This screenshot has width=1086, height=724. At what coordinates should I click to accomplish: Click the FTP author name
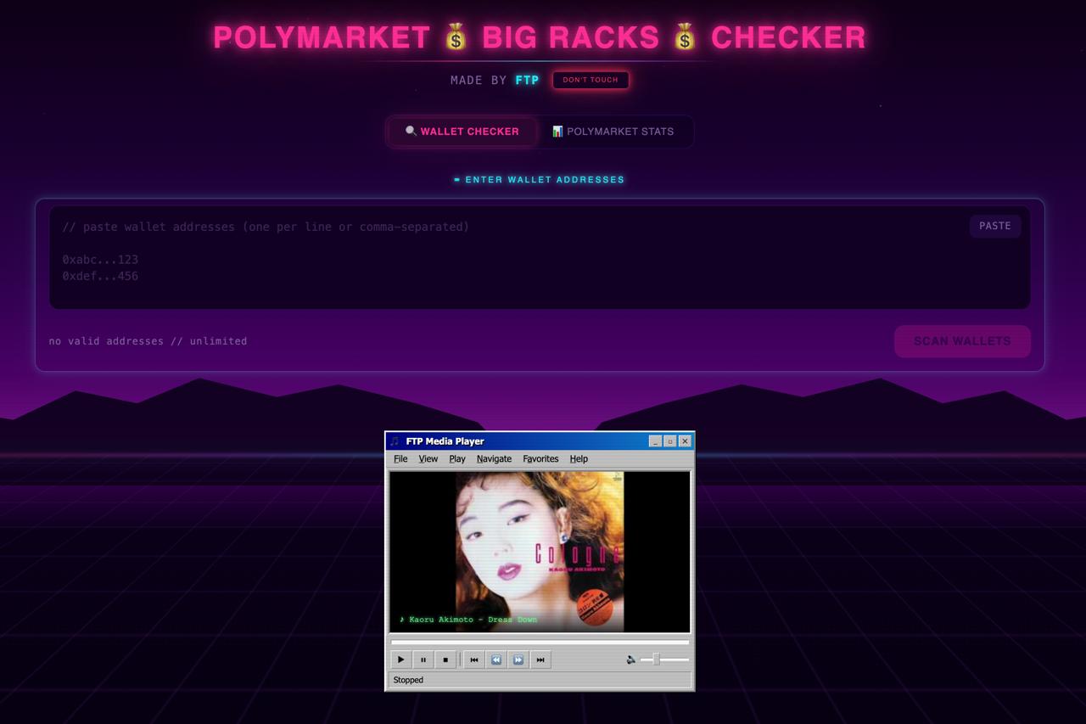pyautogui.click(x=527, y=80)
